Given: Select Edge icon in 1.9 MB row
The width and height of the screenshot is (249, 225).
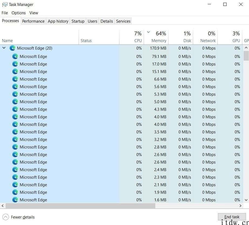Looking at the screenshot, I should coord(15,192).
